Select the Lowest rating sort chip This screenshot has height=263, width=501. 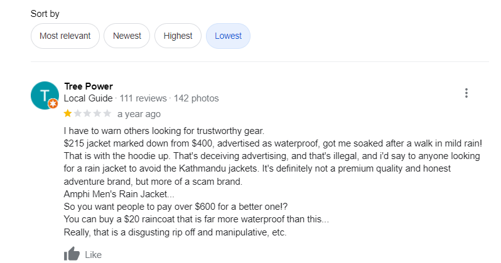(x=228, y=36)
